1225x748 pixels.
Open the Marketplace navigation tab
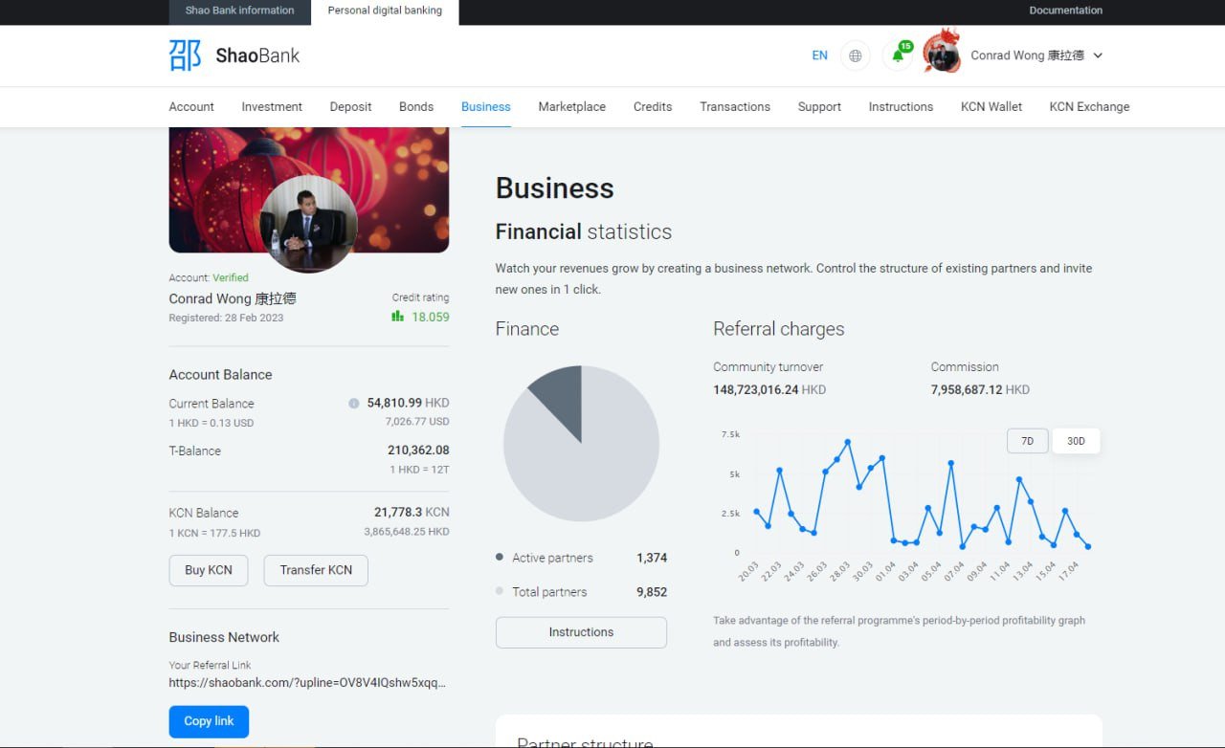click(x=571, y=107)
